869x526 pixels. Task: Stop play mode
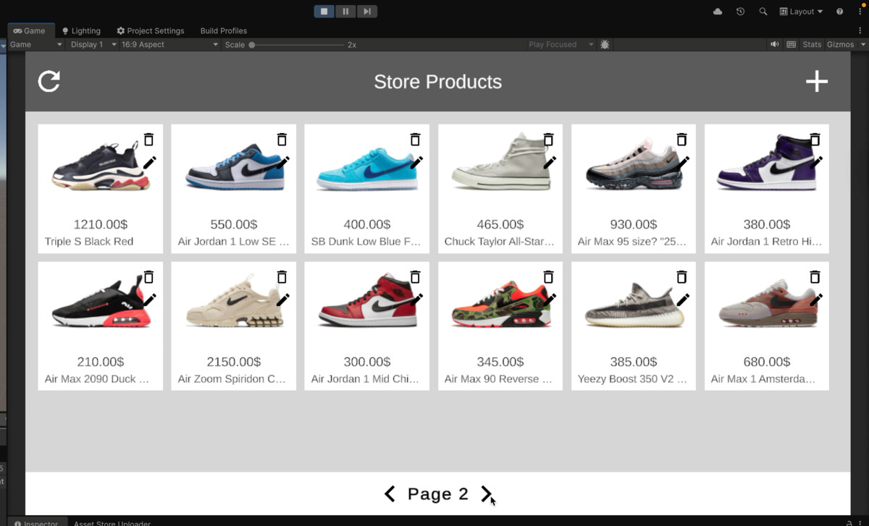click(324, 12)
